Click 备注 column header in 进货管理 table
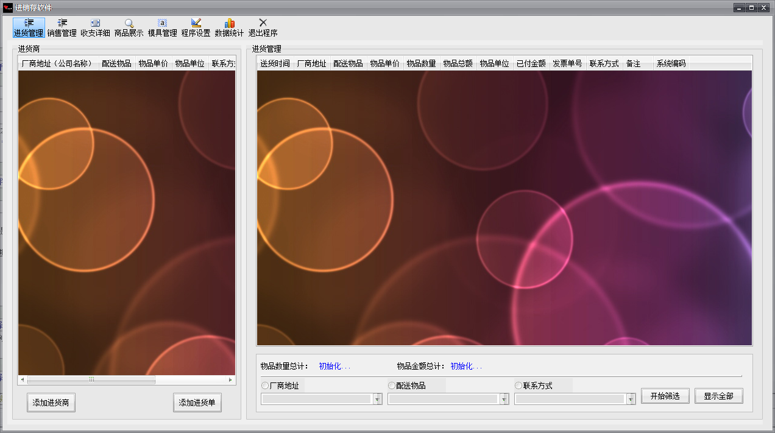The height and width of the screenshot is (433, 775). (x=638, y=63)
